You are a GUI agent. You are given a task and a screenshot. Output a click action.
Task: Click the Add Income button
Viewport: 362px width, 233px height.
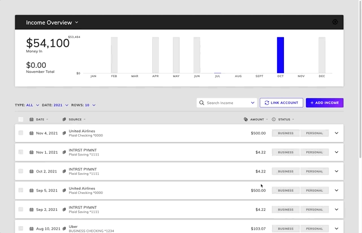(325, 103)
